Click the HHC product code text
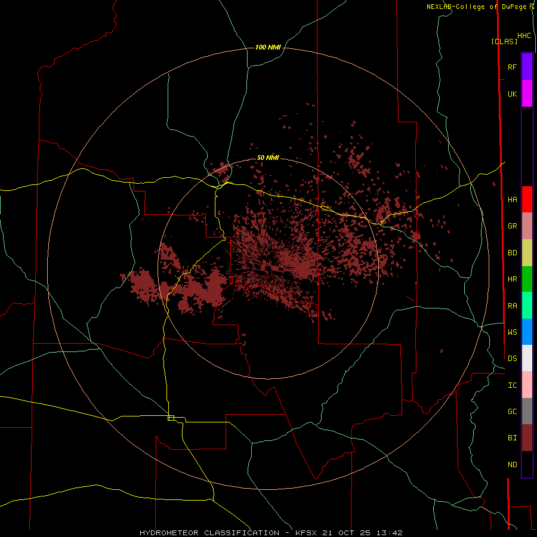The image size is (537, 537). tap(524, 36)
